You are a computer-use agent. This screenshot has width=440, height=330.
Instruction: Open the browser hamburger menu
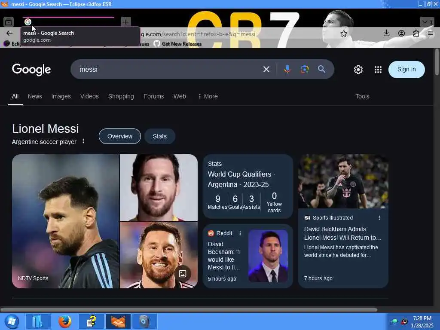click(x=430, y=34)
